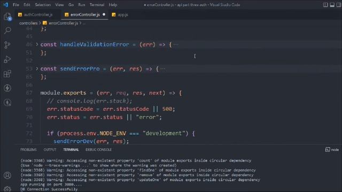
Task: Switch to the DEBUG CONSOLE panel tab
Action: tap(98, 149)
